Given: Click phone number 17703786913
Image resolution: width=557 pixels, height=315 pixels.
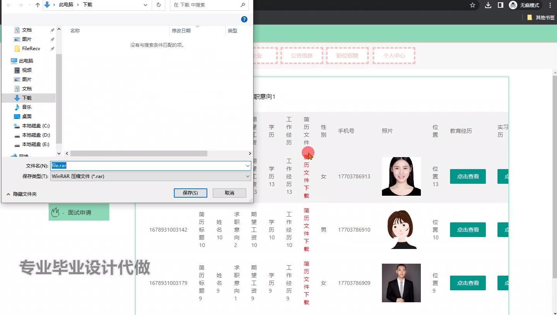Looking at the screenshot, I should click(354, 176).
